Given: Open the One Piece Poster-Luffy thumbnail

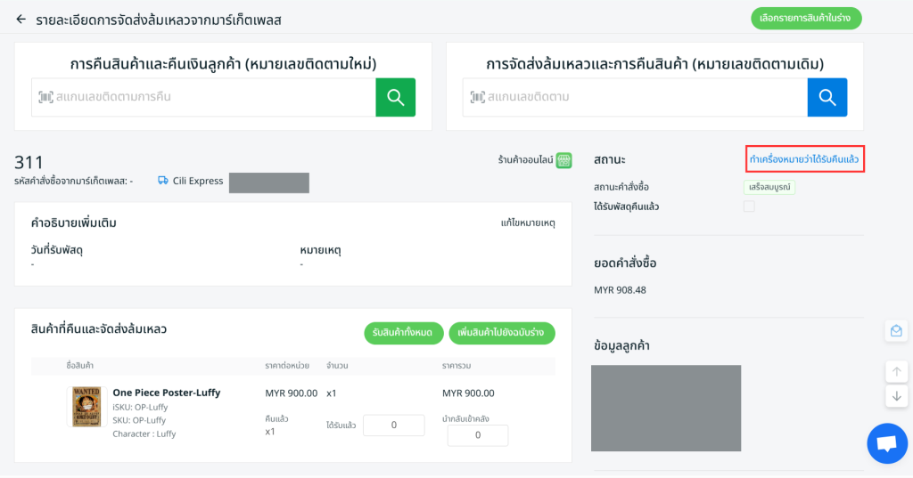Looking at the screenshot, I should 86,406.
